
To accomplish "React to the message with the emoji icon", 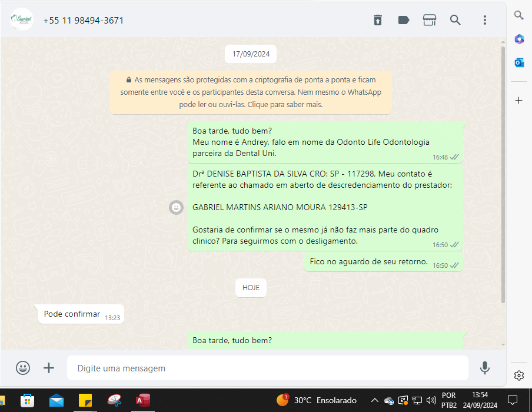I will click(176, 207).
